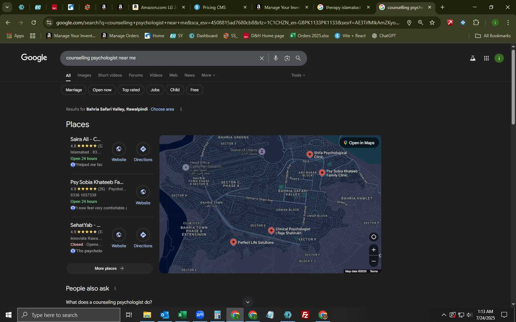Apply the Jobs filter chip
The width and height of the screenshot is (516, 322).
tap(155, 90)
